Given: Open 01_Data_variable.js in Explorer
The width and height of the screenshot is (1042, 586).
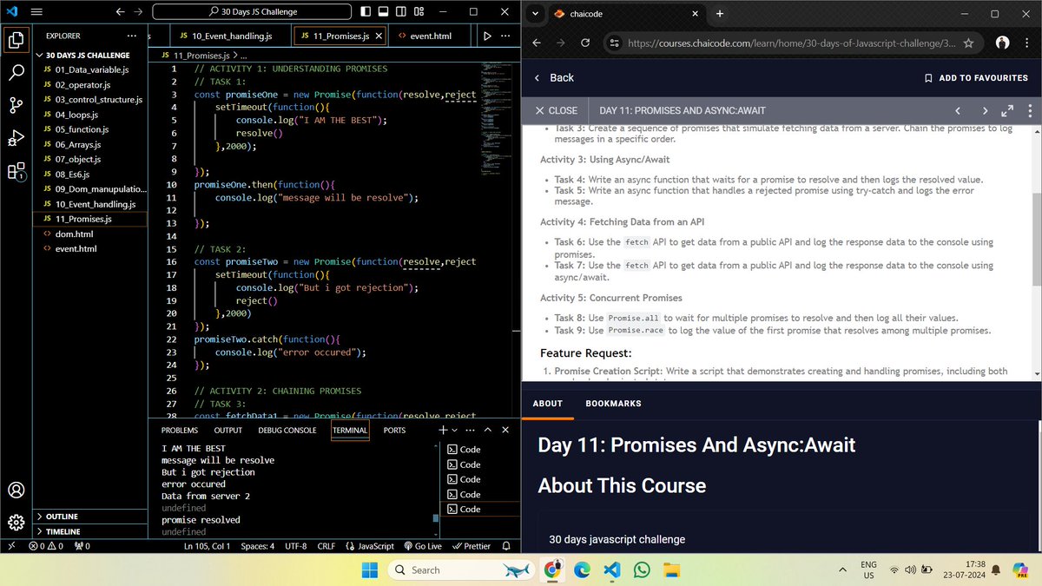Looking at the screenshot, I should coord(91,69).
